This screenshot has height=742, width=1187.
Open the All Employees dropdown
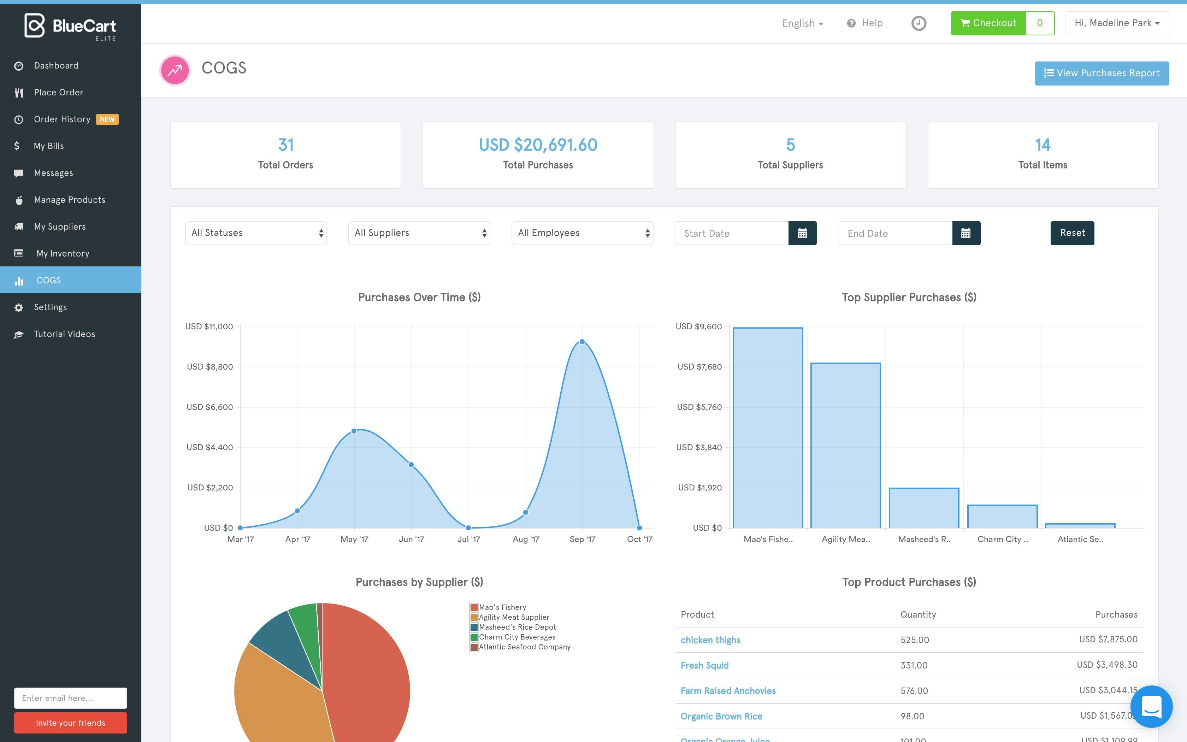[x=582, y=233]
